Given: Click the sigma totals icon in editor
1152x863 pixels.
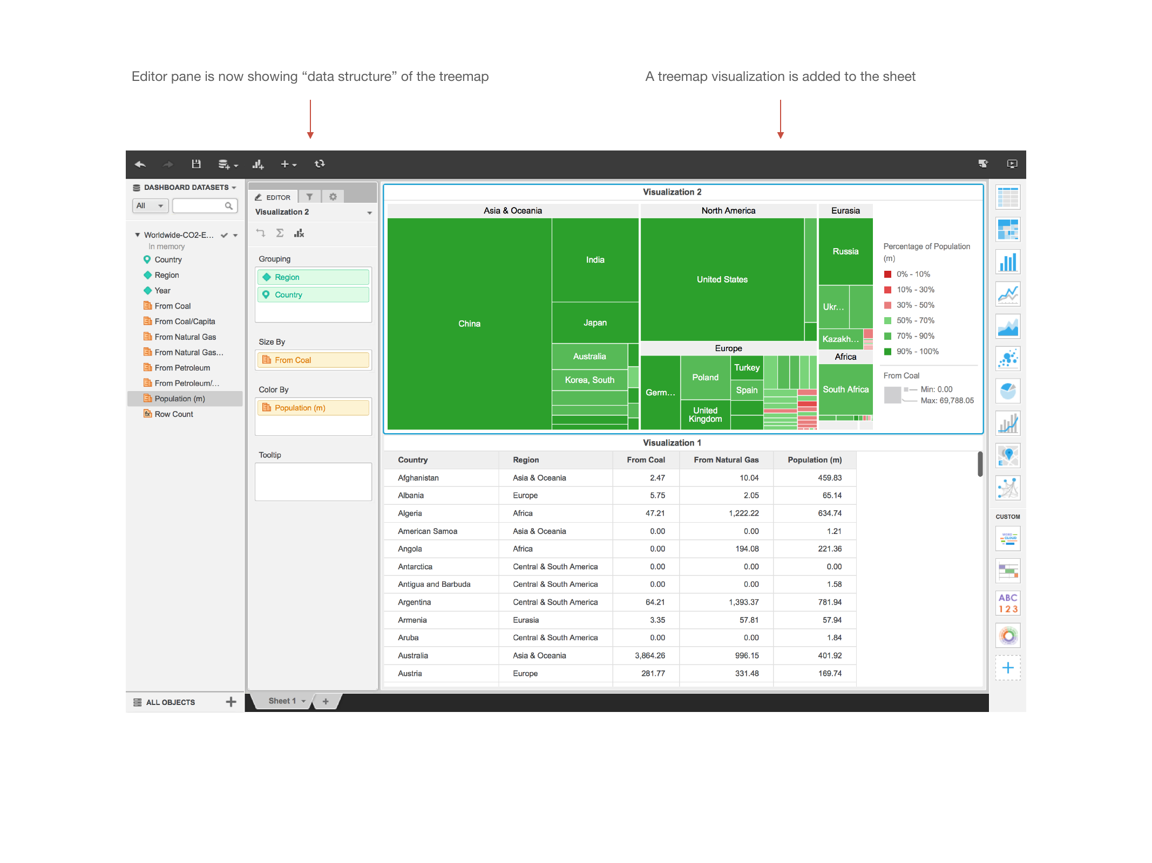Looking at the screenshot, I should pyautogui.click(x=280, y=233).
